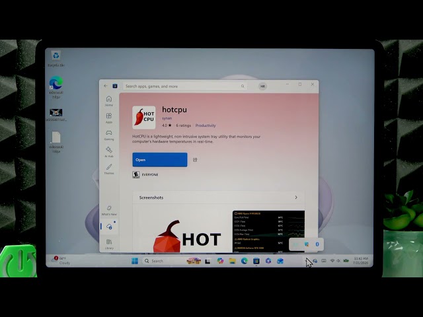Viewport: 423px width, 317px height.
Task: Click the 6 ratings text
Action: point(184,125)
